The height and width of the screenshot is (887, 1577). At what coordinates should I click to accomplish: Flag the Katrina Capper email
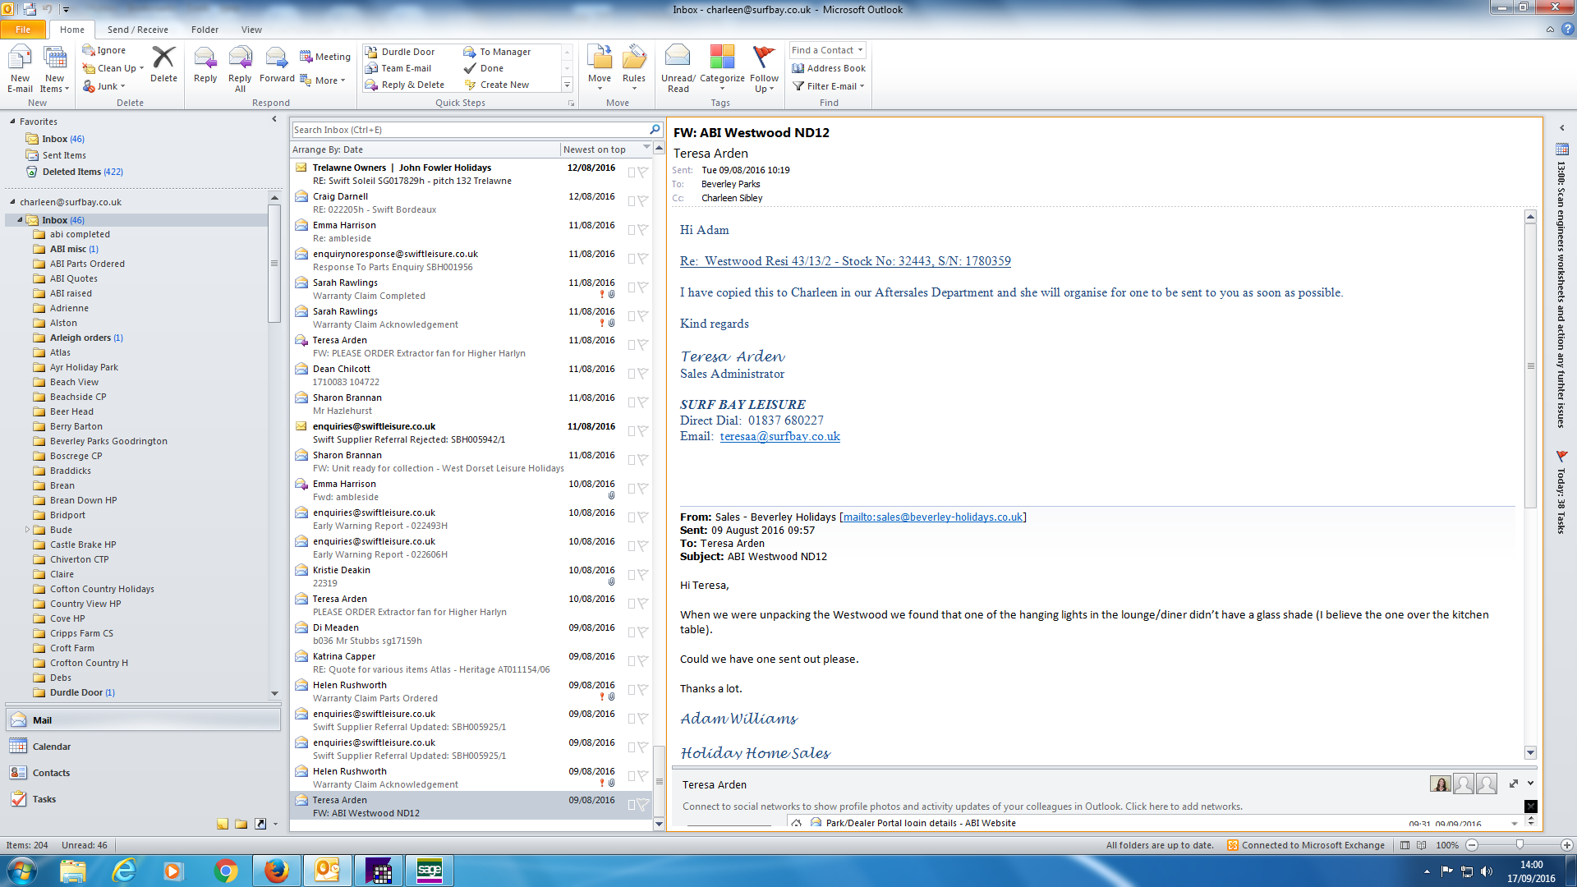pyautogui.click(x=643, y=660)
